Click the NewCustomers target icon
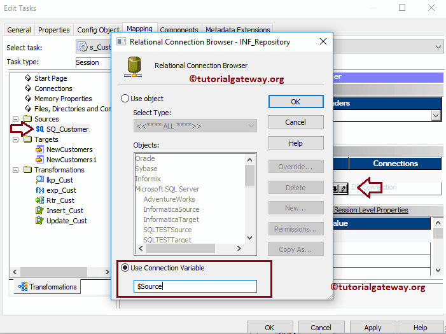Image resolution: width=446 pixels, height=334 pixels. 39,150
